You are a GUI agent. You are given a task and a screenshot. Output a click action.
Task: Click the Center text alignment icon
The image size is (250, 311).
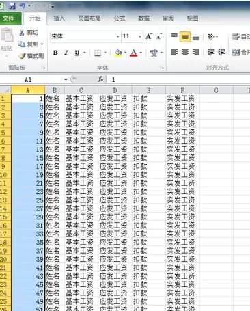(x=185, y=53)
